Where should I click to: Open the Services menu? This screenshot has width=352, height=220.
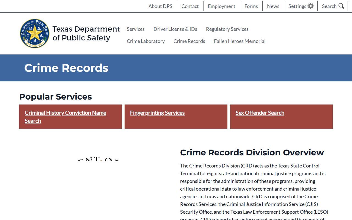[136, 29]
